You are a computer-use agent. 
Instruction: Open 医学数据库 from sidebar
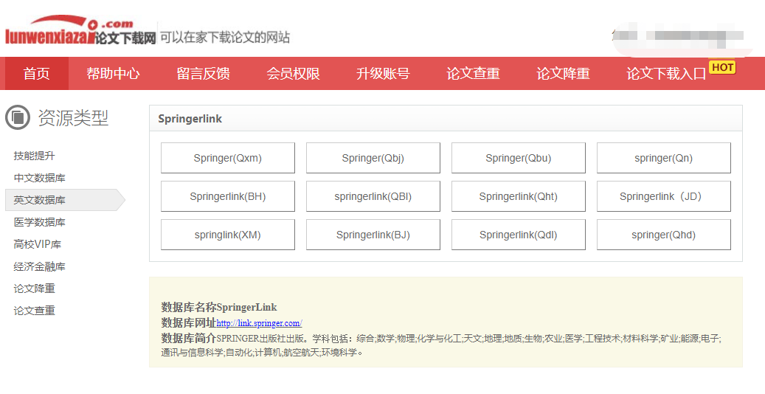pos(39,222)
